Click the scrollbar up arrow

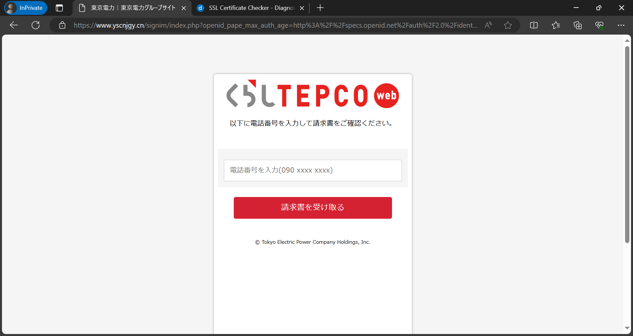click(x=627, y=41)
